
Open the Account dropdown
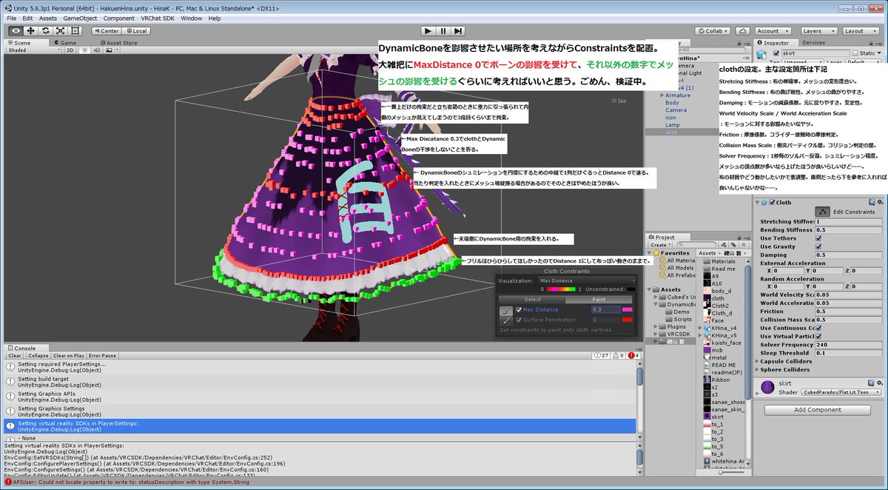pyautogui.click(x=772, y=31)
